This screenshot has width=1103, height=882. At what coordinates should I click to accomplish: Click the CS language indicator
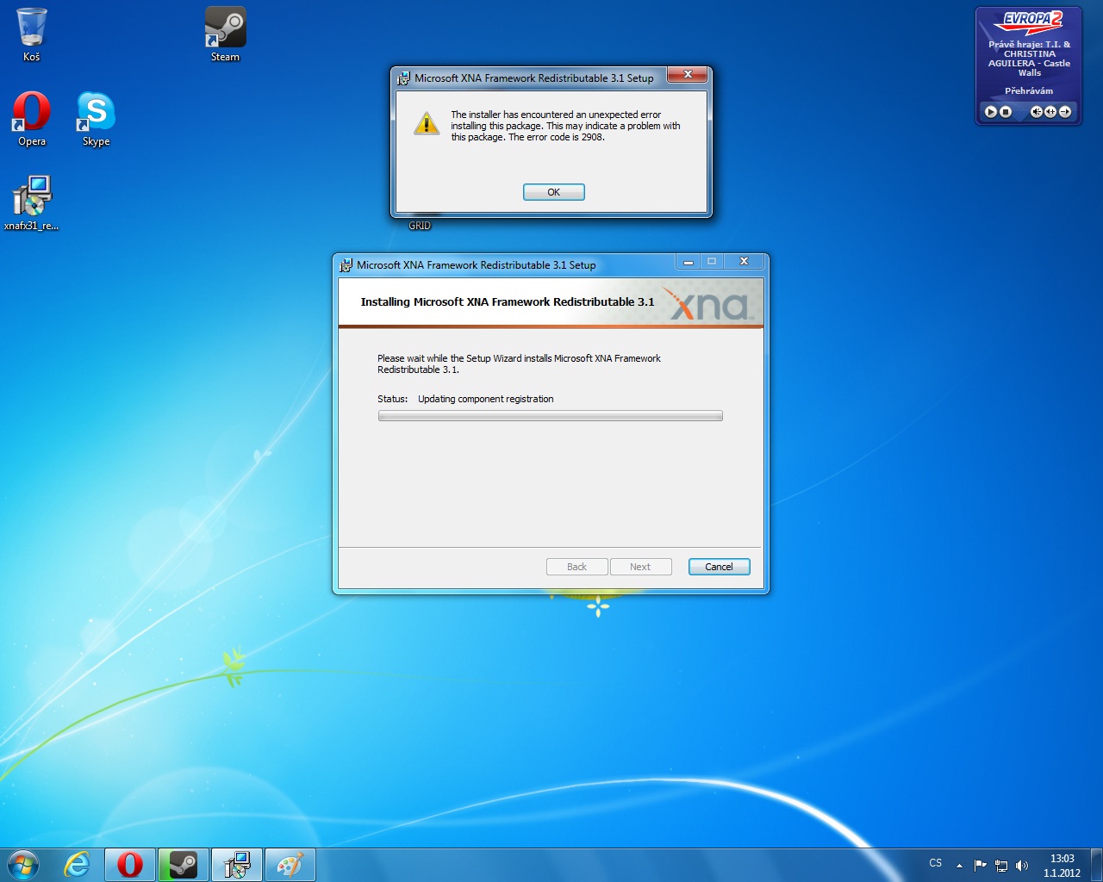point(936,863)
